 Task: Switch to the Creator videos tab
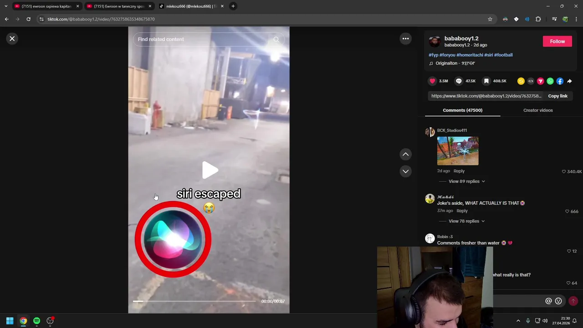click(538, 110)
